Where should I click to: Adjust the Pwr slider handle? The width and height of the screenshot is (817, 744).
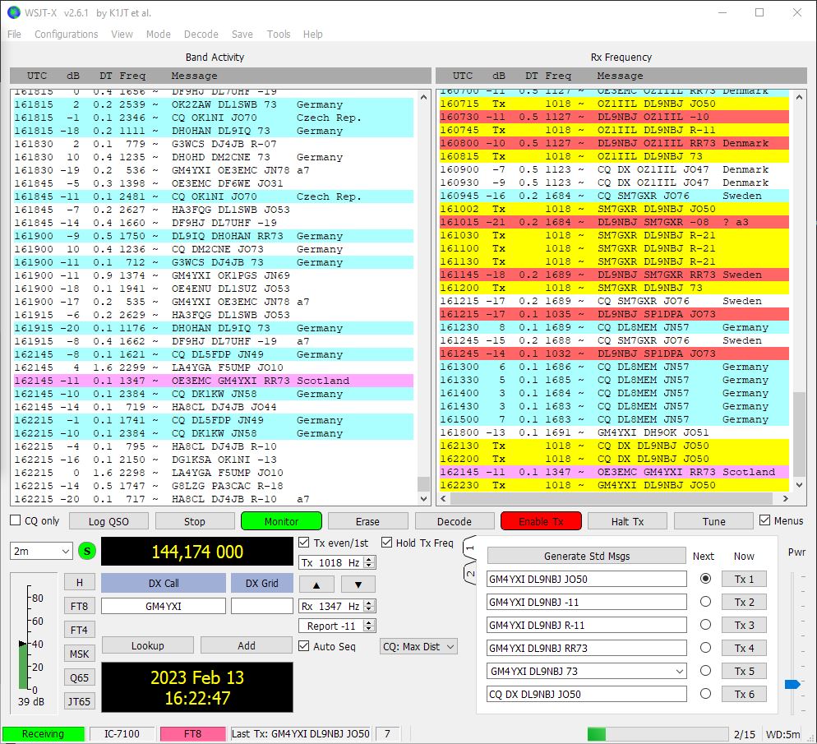click(792, 684)
